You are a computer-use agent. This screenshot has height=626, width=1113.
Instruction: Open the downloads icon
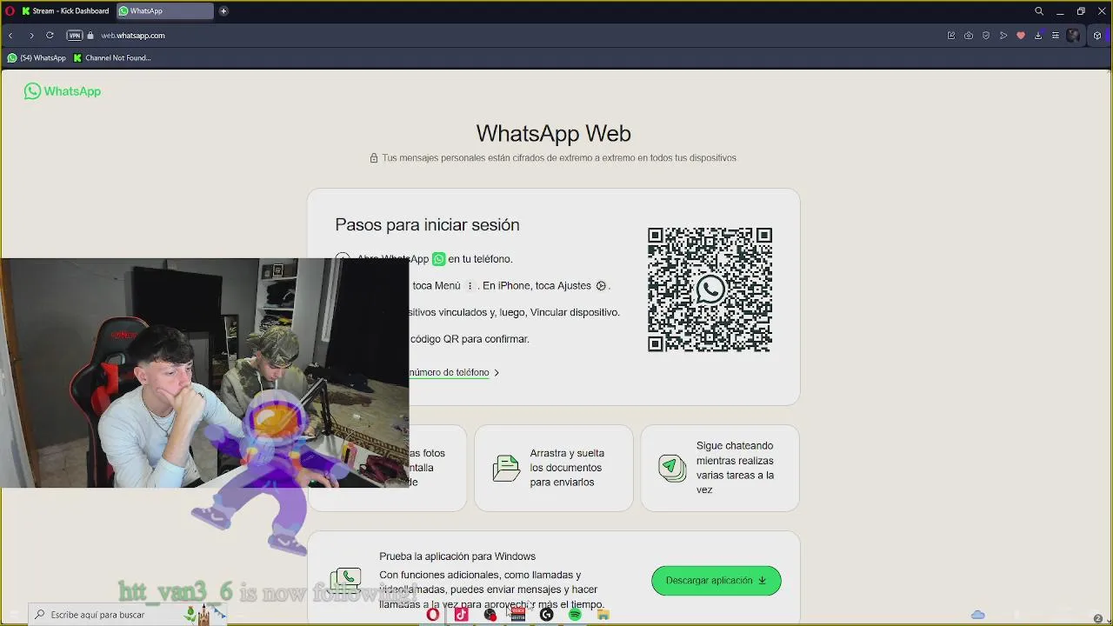1038,36
